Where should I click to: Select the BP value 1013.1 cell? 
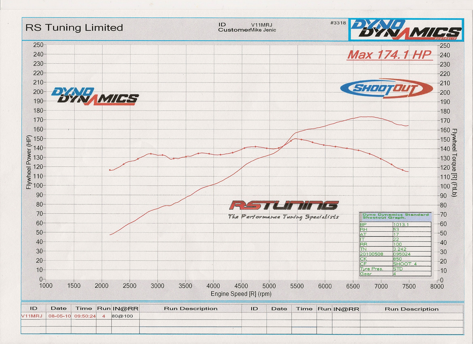point(400,224)
